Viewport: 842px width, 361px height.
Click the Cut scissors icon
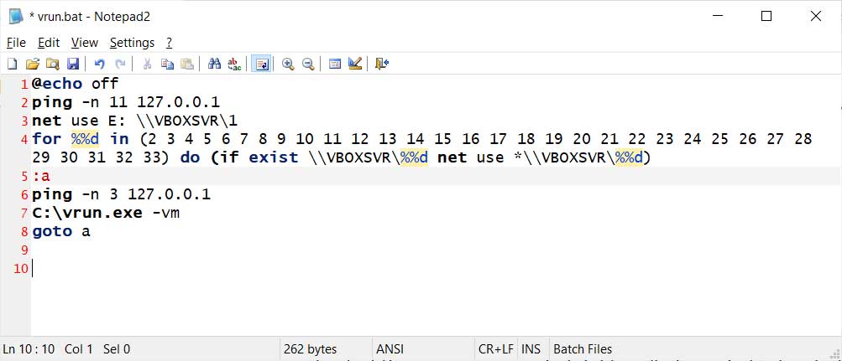tap(147, 64)
